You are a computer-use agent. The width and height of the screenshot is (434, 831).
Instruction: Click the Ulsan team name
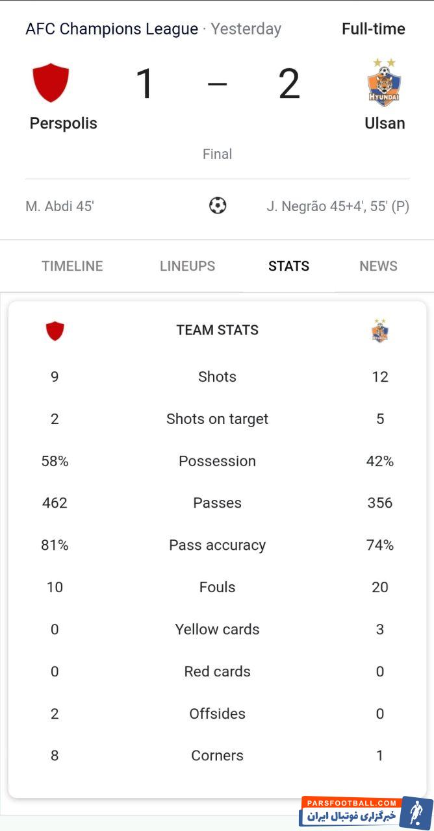pyautogui.click(x=385, y=123)
